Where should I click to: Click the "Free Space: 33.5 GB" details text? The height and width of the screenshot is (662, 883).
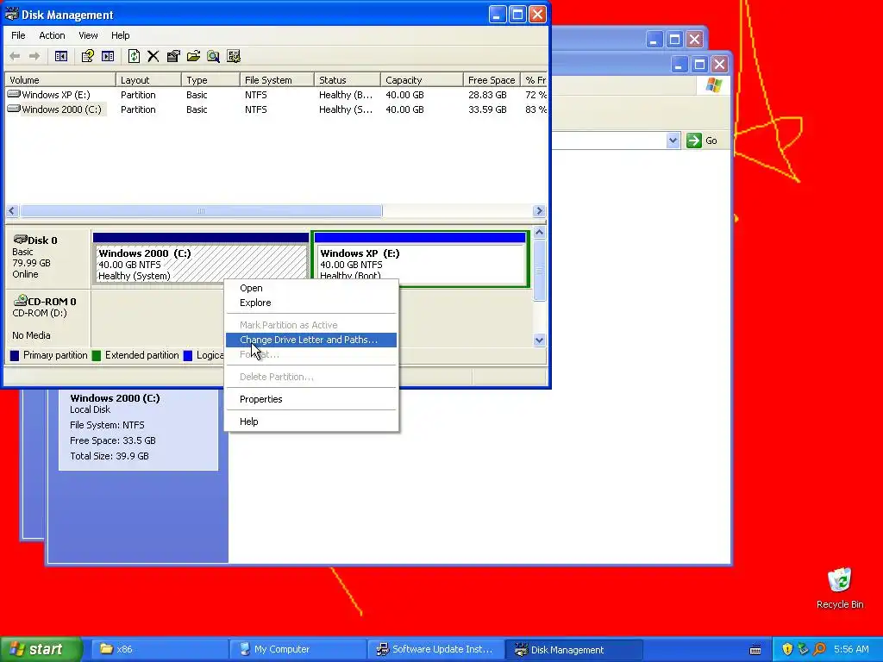[x=113, y=440]
